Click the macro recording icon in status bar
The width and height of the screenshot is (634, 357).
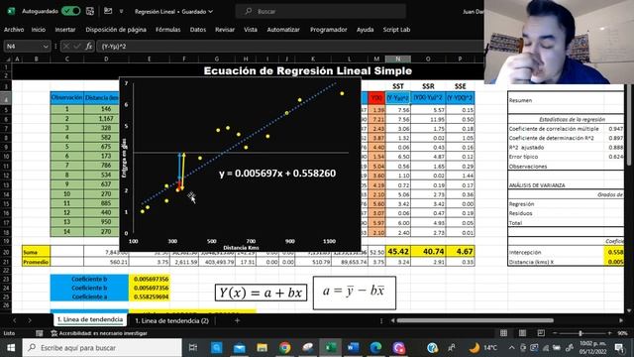pyautogui.click(x=40, y=333)
